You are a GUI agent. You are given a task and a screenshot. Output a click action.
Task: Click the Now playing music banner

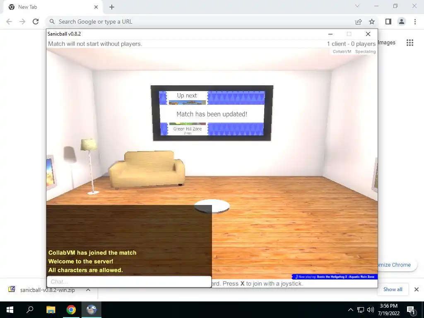click(x=335, y=277)
